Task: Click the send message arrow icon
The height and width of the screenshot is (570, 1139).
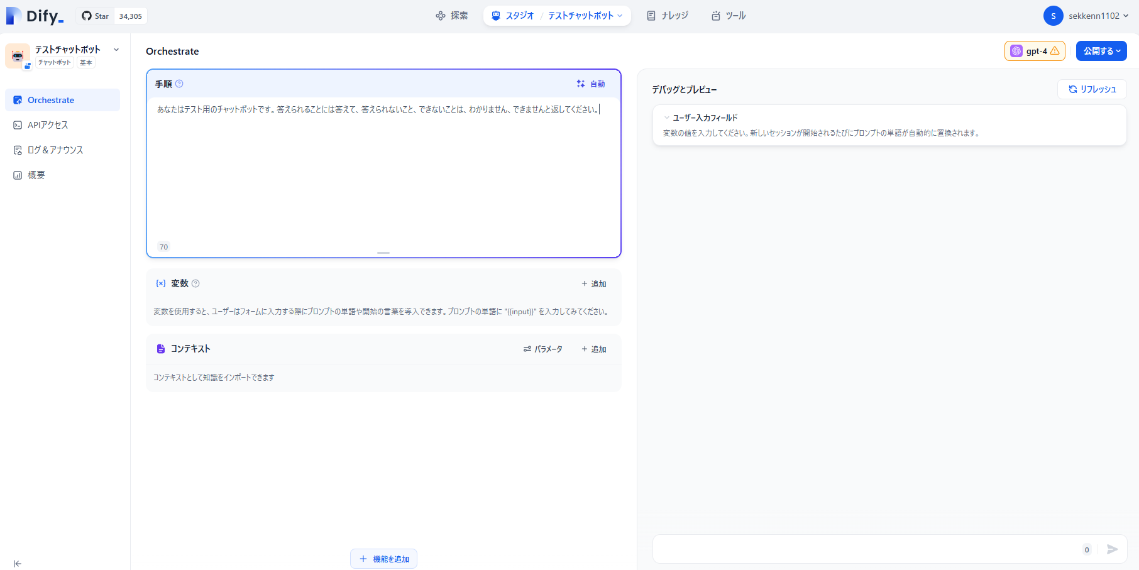Action: point(1113,549)
